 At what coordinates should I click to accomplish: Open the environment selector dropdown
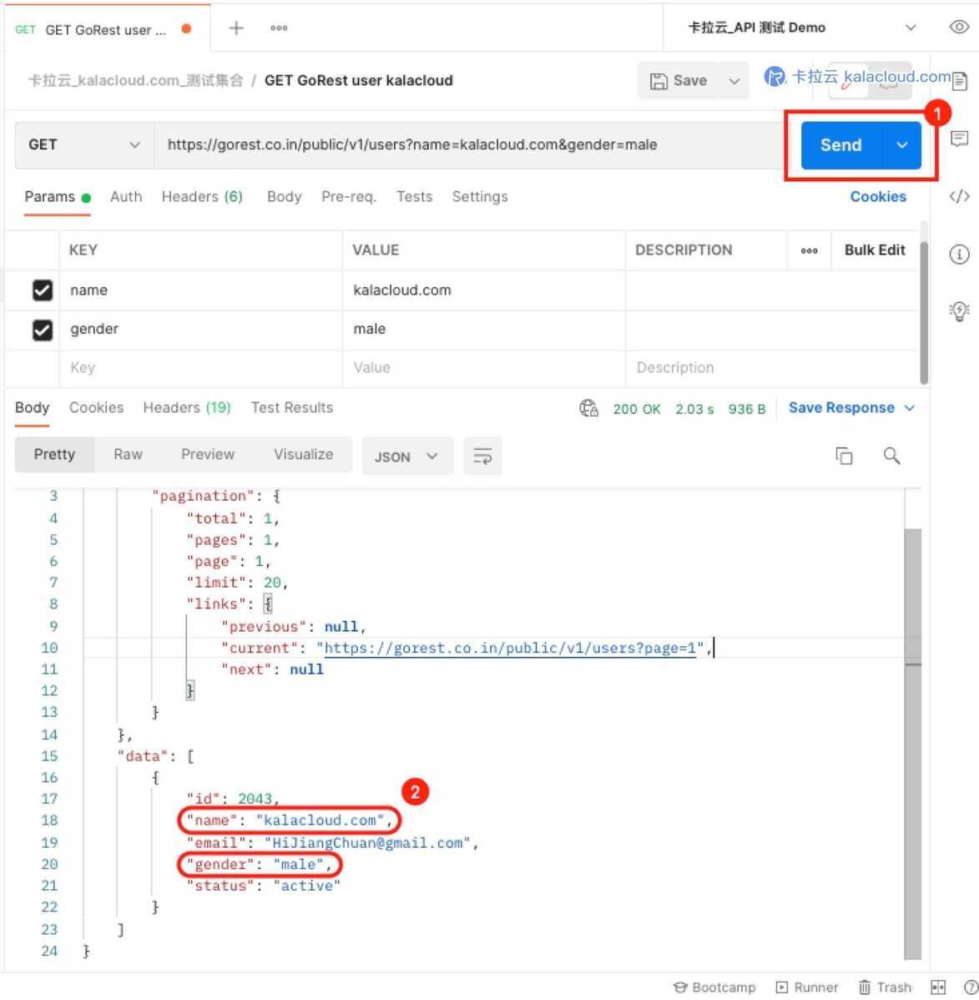tap(802, 28)
